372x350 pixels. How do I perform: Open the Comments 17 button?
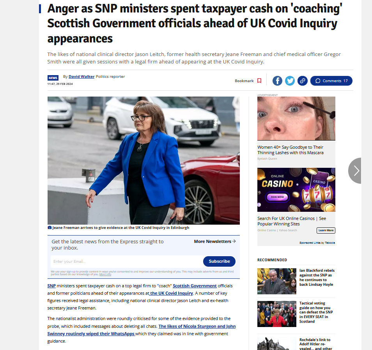point(331,81)
